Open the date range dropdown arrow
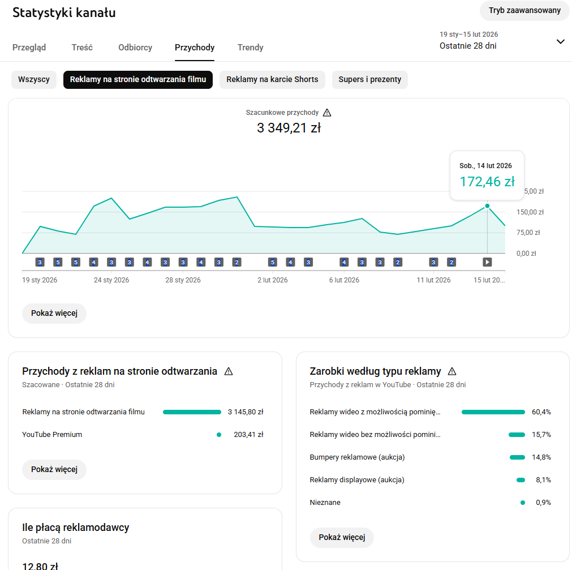The width and height of the screenshot is (572, 570). point(560,41)
